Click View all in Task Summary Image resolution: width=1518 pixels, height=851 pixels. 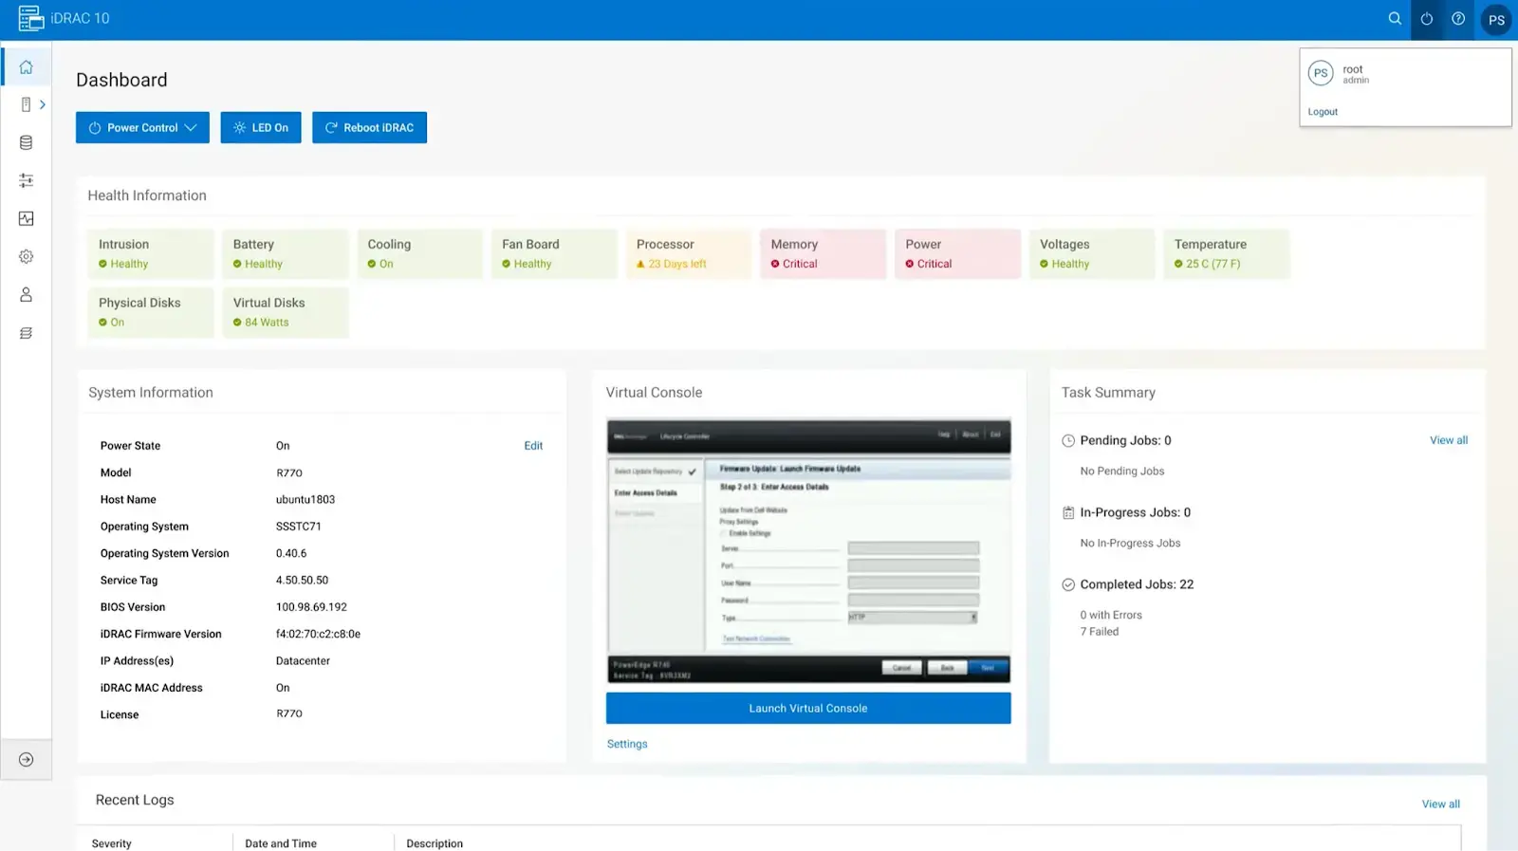[x=1449, y=440]
